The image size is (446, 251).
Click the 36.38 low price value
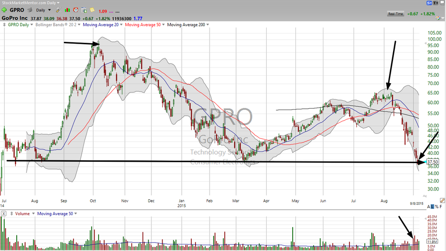(62, 19)
